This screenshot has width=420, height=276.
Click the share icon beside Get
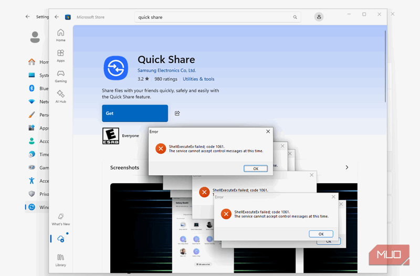(177, 113)
